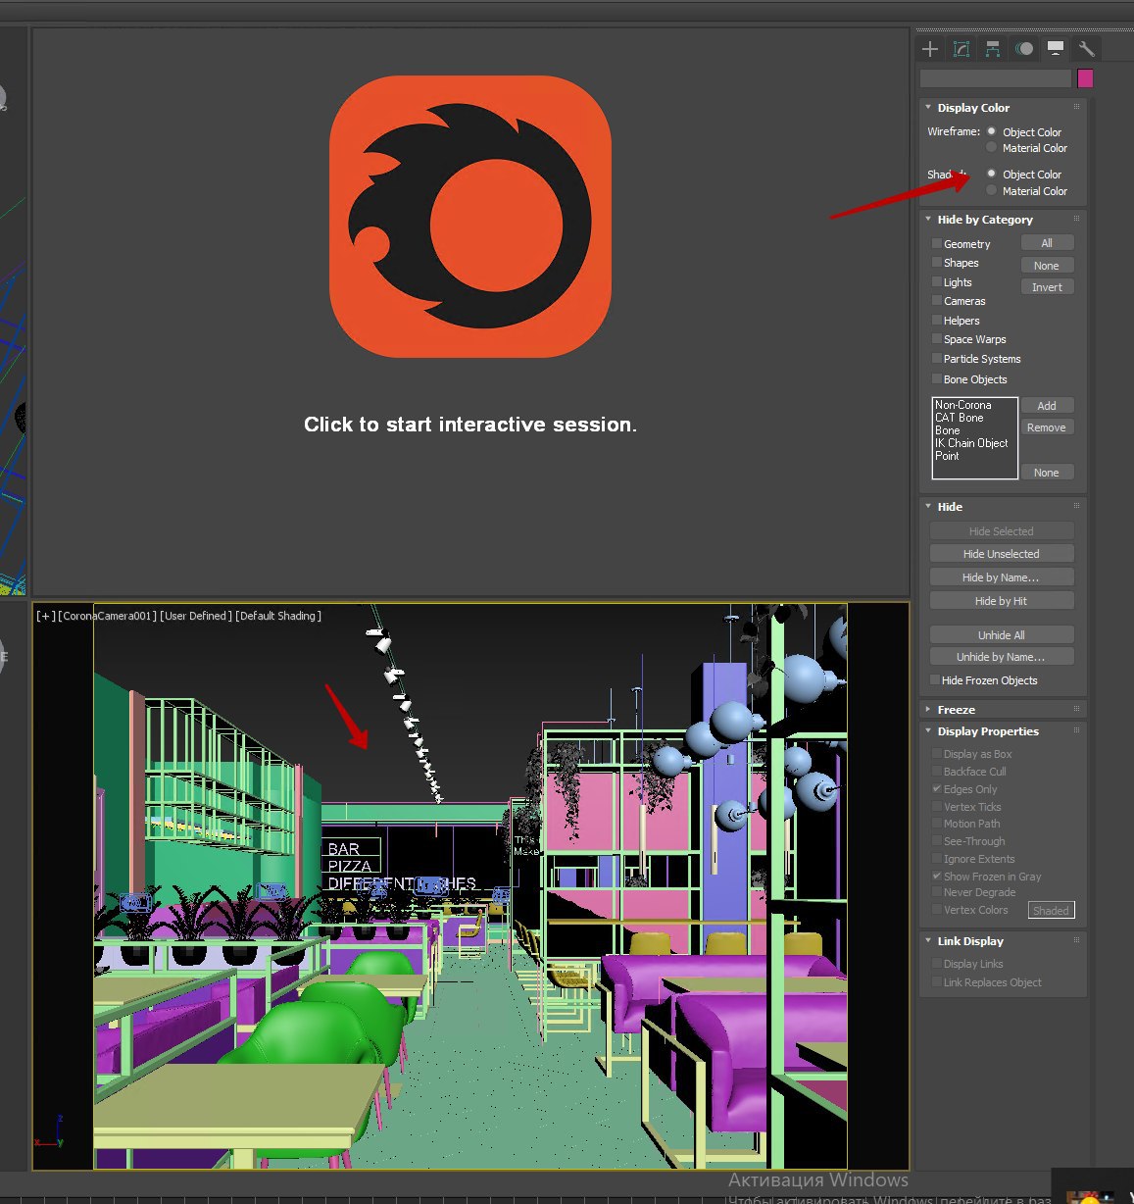Select Shaded Material Color radio button
The image size is (1134, 1204).
coord(992,190)
